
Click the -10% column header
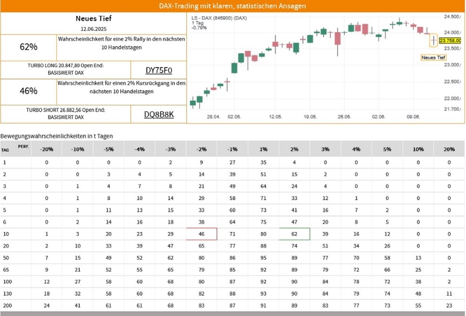tap(78, 149)
